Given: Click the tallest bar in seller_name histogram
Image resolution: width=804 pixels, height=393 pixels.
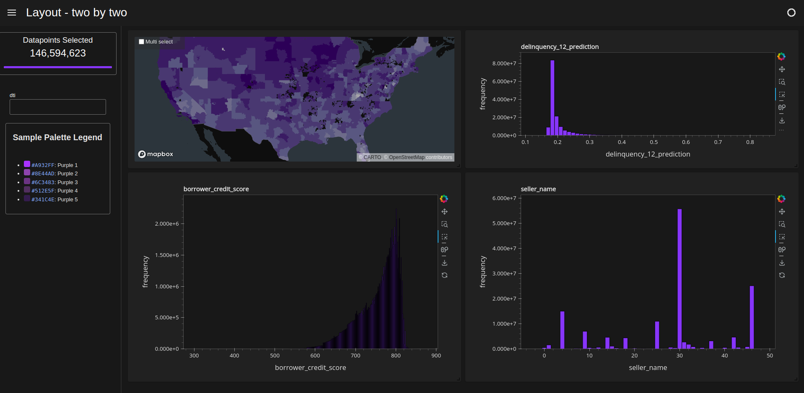Looking at the screenshot, I should 680,279.
